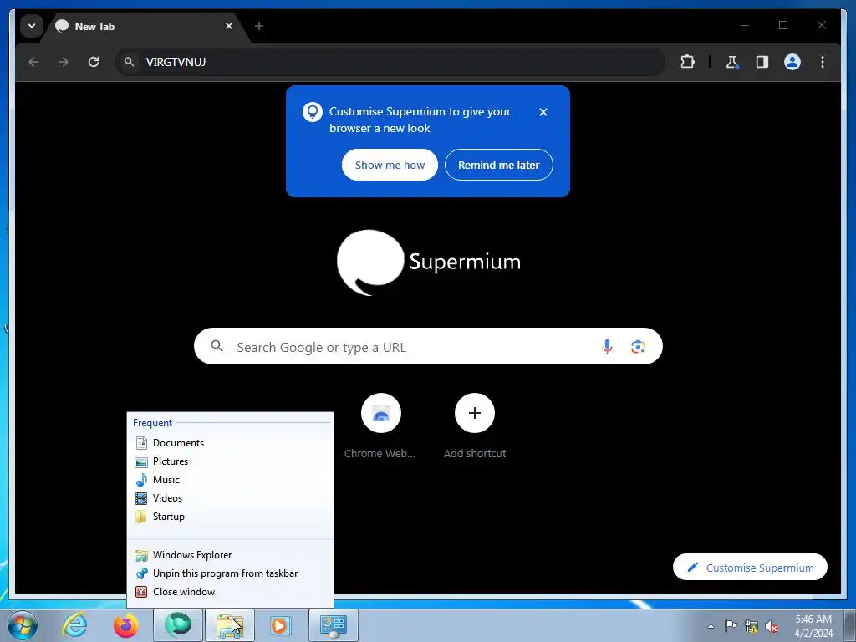The image size is (856, 642).
Task: Open Music from the jump list
Action: [x=231, y=480]
